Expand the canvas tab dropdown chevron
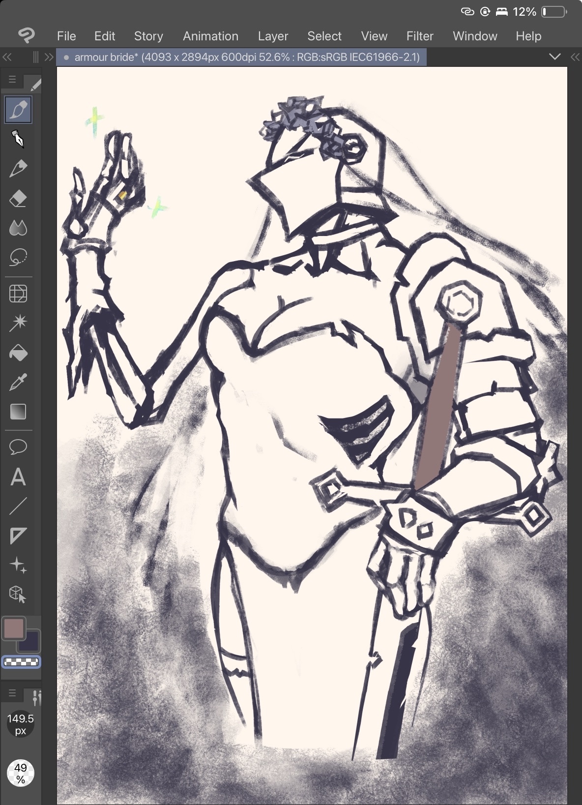The image size is (582, 805). click(x=555, y=57)
